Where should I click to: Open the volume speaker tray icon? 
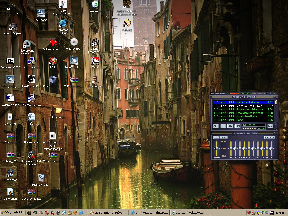267,213
